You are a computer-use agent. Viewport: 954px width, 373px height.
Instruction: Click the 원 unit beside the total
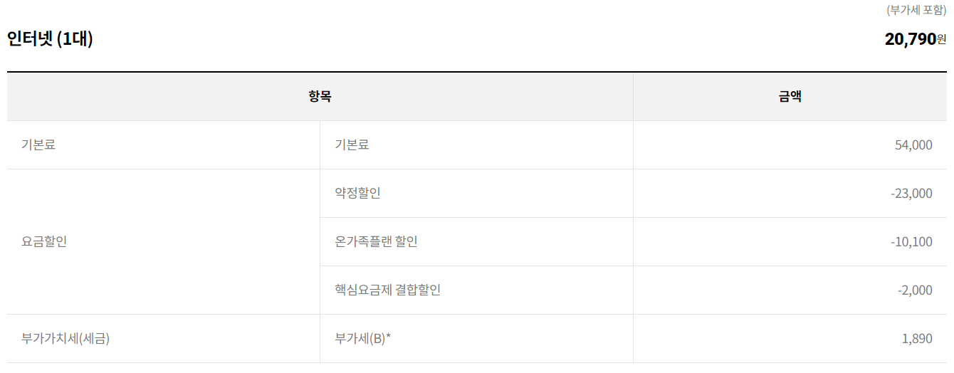942,40
